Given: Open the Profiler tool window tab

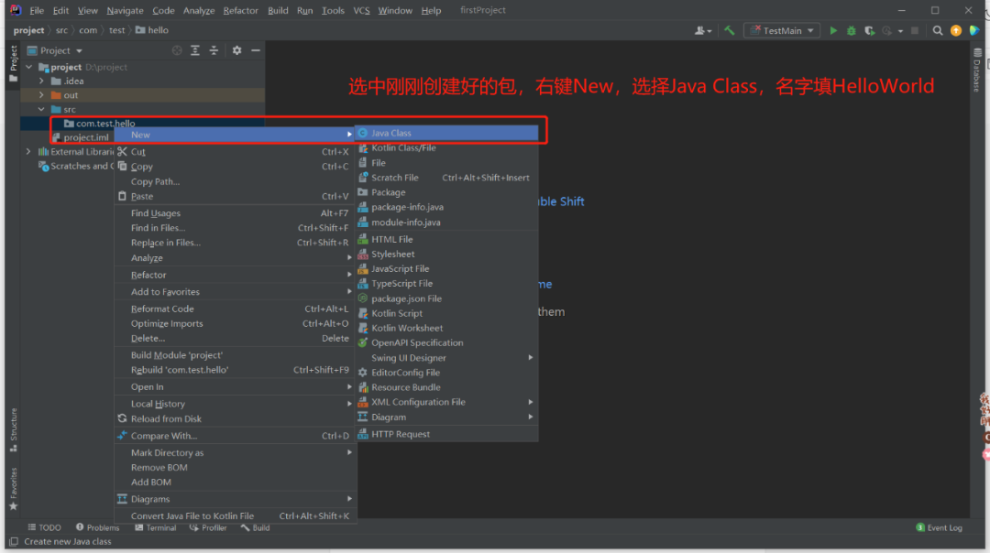Looking at the screenshot, I should pos(208,527).
